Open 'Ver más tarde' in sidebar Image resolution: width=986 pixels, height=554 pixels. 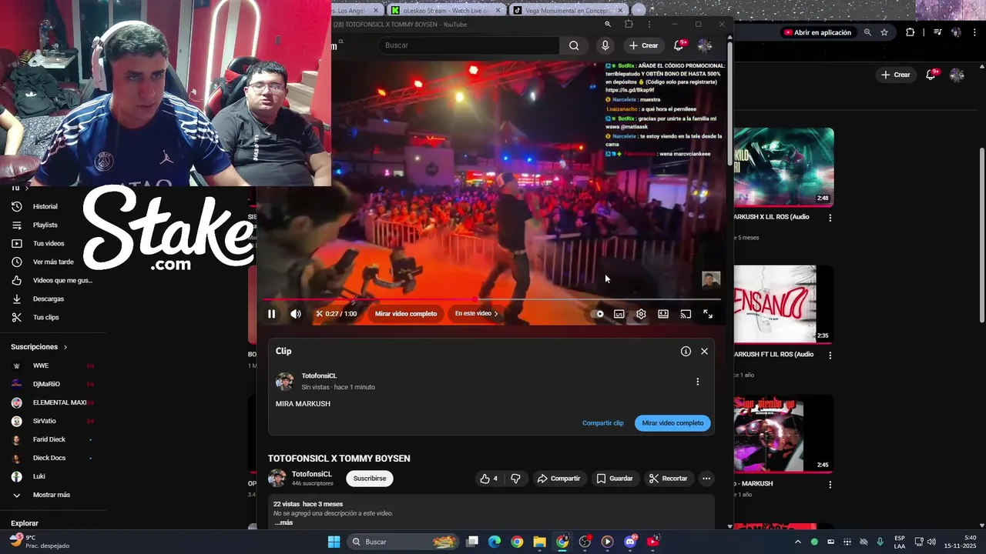pyautogui.click(x=52, y=262)
